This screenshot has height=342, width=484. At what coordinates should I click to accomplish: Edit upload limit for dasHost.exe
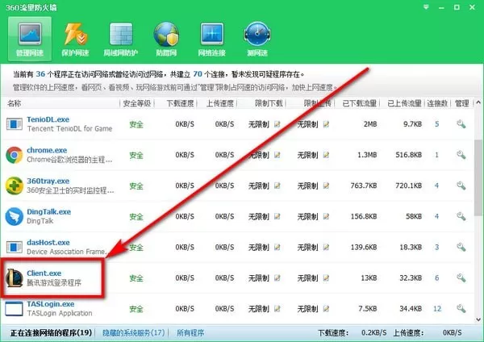[326, 248]
